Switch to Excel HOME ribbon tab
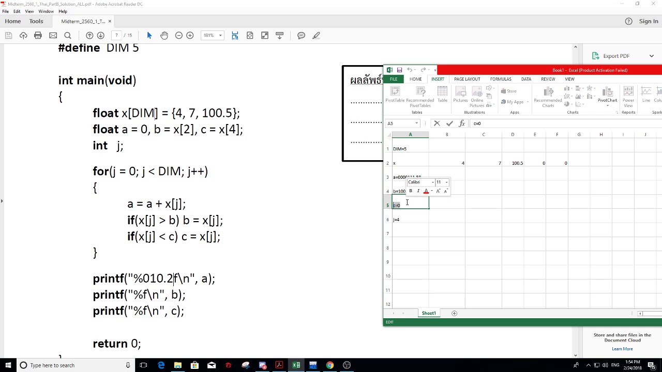Screen dimensions: 662x372 click(415, 79)
